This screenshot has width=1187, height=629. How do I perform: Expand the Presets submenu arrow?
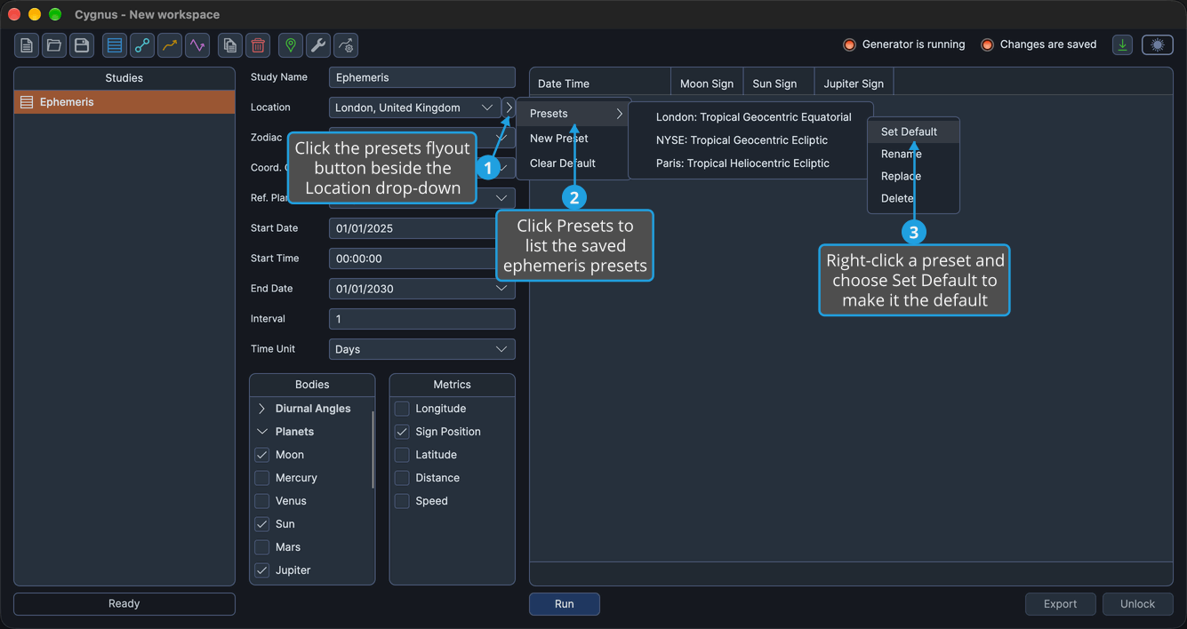point(620,114)
